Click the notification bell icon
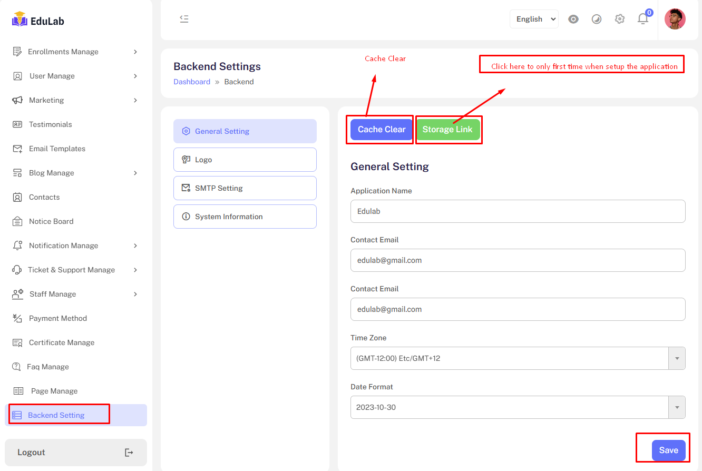This screenshot has height=471, width=702. 642,19
